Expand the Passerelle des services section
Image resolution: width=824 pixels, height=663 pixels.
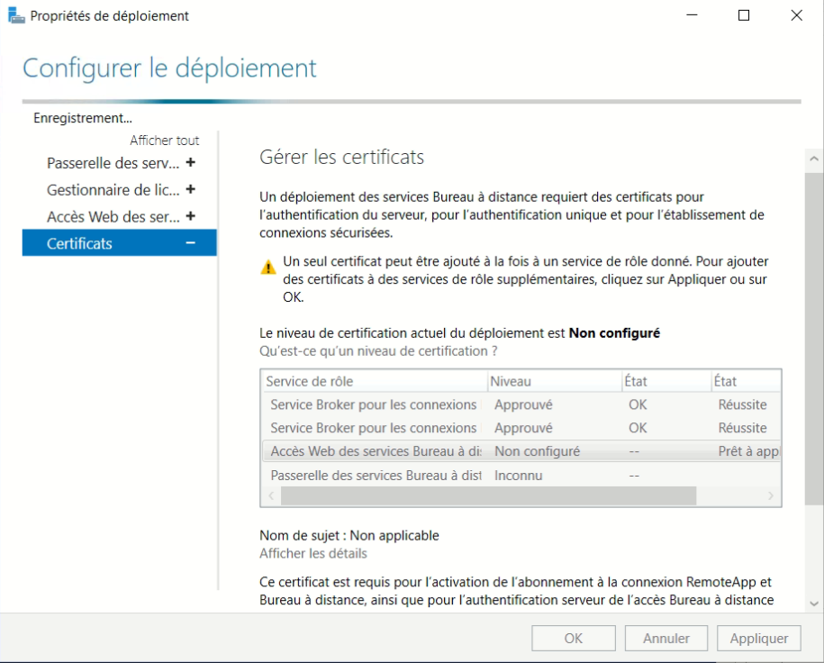point(190,163)
